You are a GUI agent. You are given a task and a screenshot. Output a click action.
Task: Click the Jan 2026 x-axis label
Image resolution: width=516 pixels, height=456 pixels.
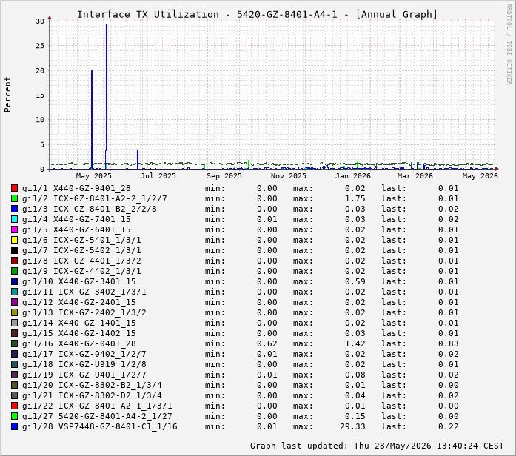(353, 176)
